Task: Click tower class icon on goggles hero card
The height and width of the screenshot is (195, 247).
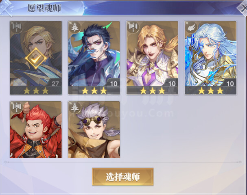Action: click(x=74, y=107)
